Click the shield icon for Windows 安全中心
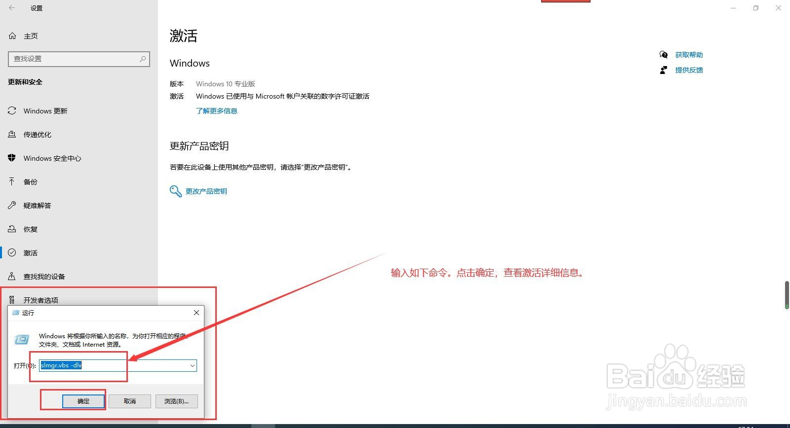 (x=12, y=158)
